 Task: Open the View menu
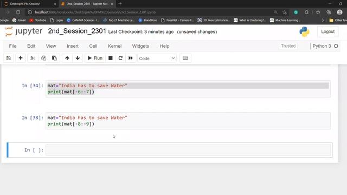coord(51,46)
